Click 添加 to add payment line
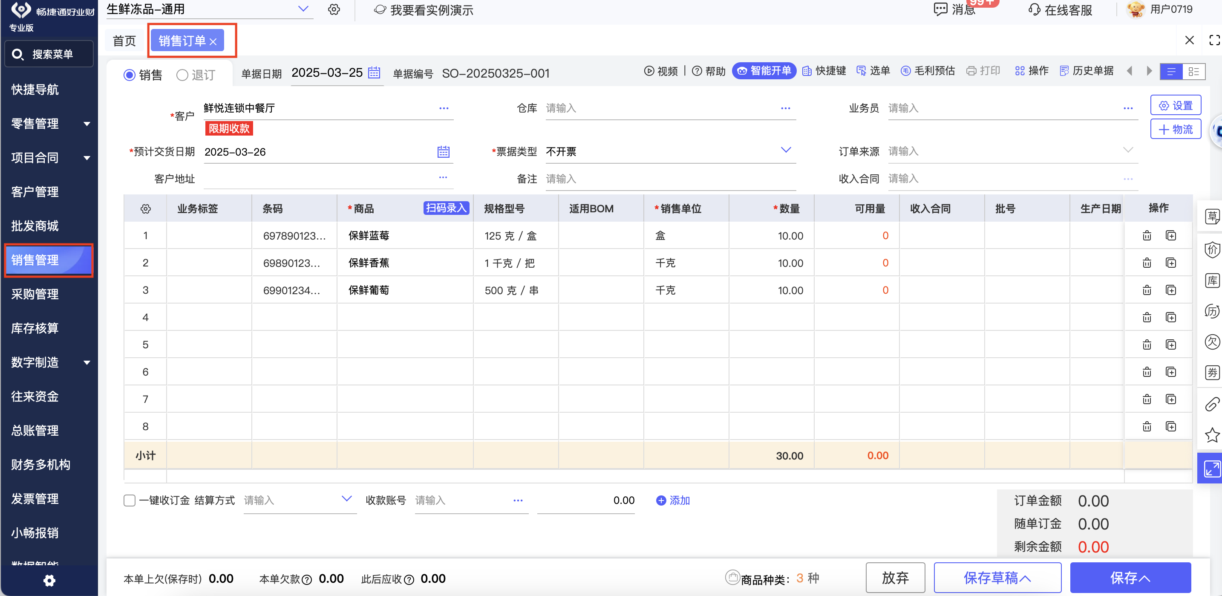This screenshot has width=1222, height=596. click(673, 500)
